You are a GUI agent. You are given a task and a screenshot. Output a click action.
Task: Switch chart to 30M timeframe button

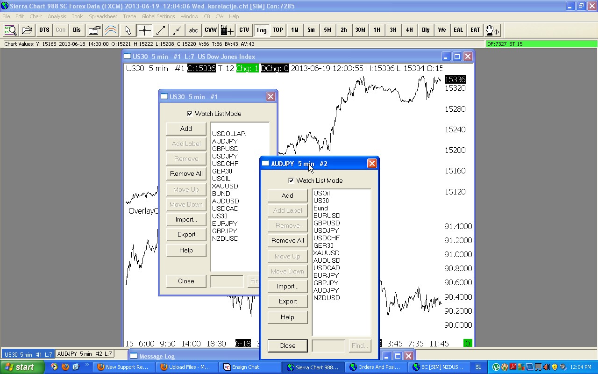pos(360,30)
